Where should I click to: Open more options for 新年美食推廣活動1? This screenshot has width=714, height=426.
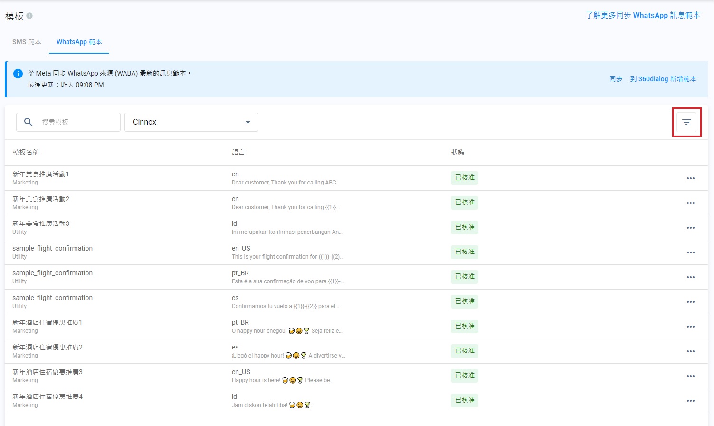tap(690, 178)
